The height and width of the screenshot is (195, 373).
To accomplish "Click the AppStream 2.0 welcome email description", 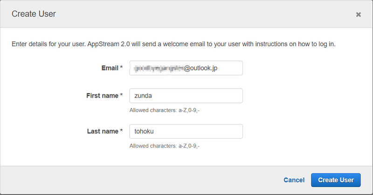I will (x=173, y=44).
